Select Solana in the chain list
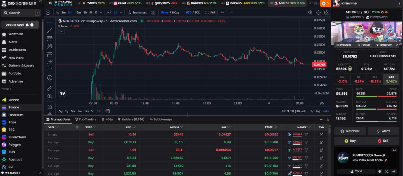 pos(21,107)
